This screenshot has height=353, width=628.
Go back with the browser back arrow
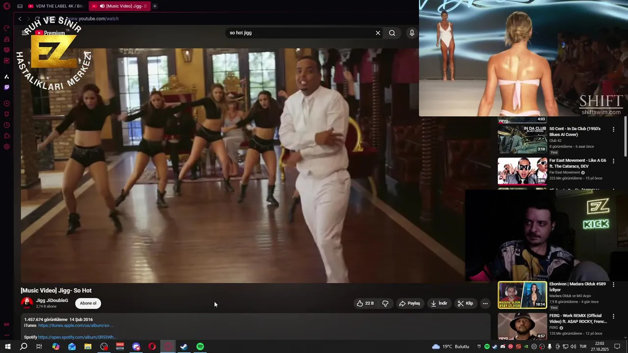[x=20, y=19]
